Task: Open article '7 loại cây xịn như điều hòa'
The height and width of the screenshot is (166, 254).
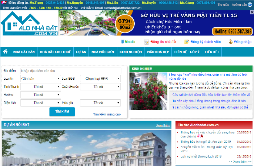Action: tap(208, 76)
